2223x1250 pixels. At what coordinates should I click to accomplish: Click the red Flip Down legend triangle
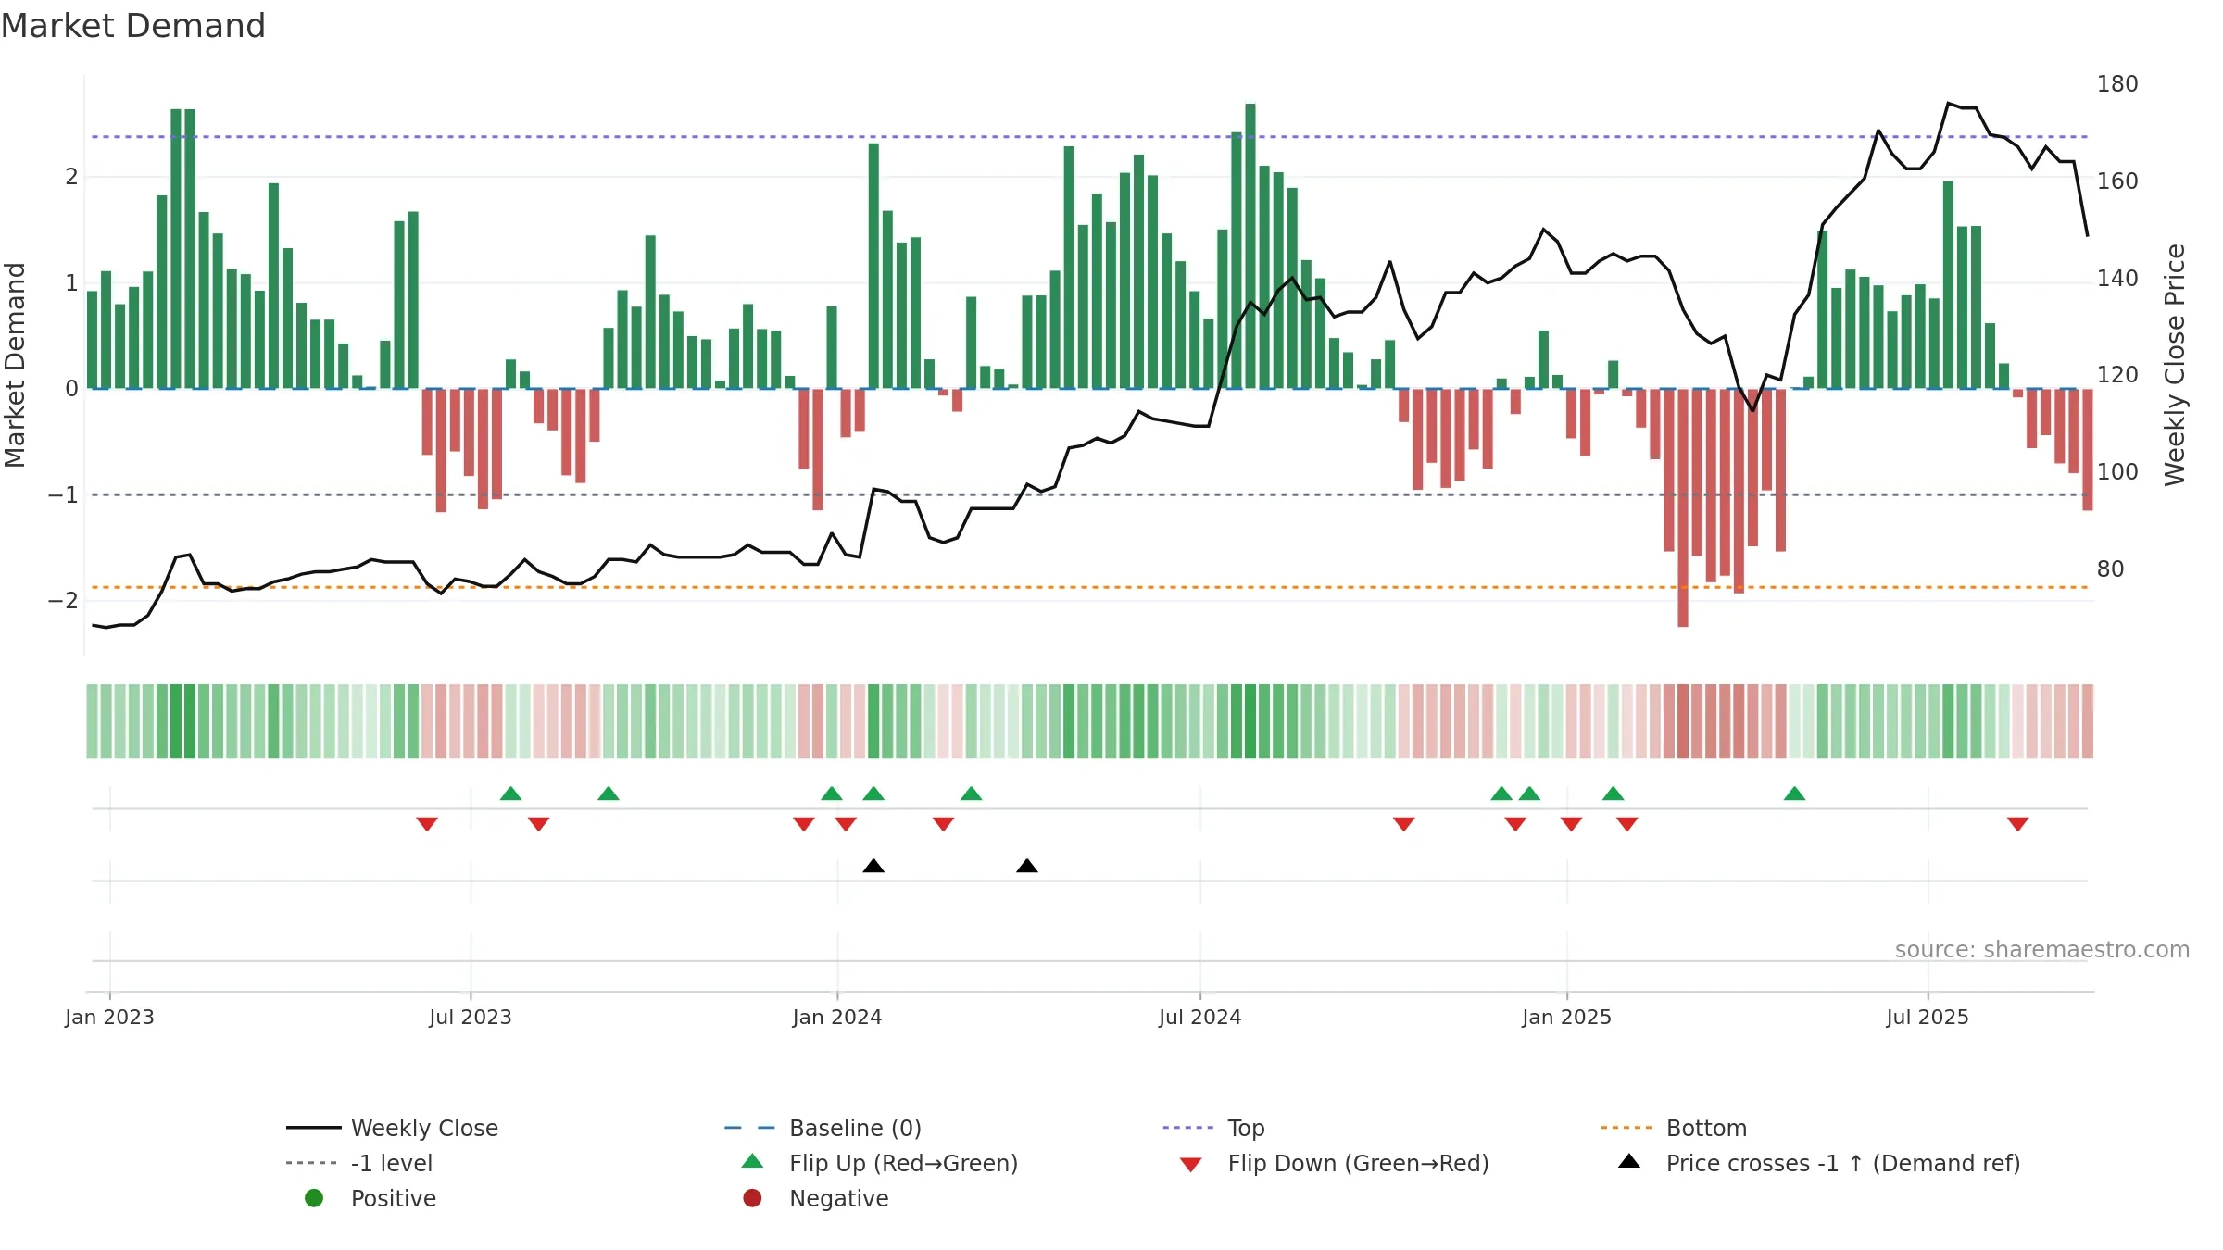(x=1191, y=1165)
